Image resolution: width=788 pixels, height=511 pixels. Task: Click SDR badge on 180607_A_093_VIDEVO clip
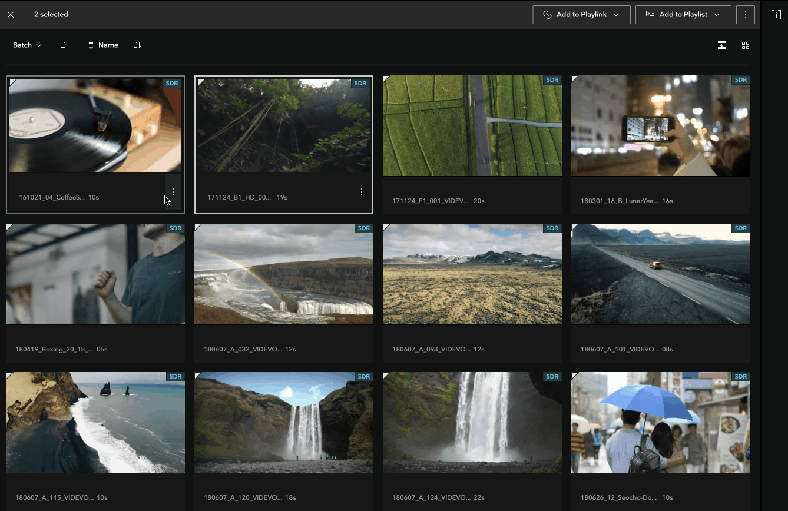click(x=552, y=228)
